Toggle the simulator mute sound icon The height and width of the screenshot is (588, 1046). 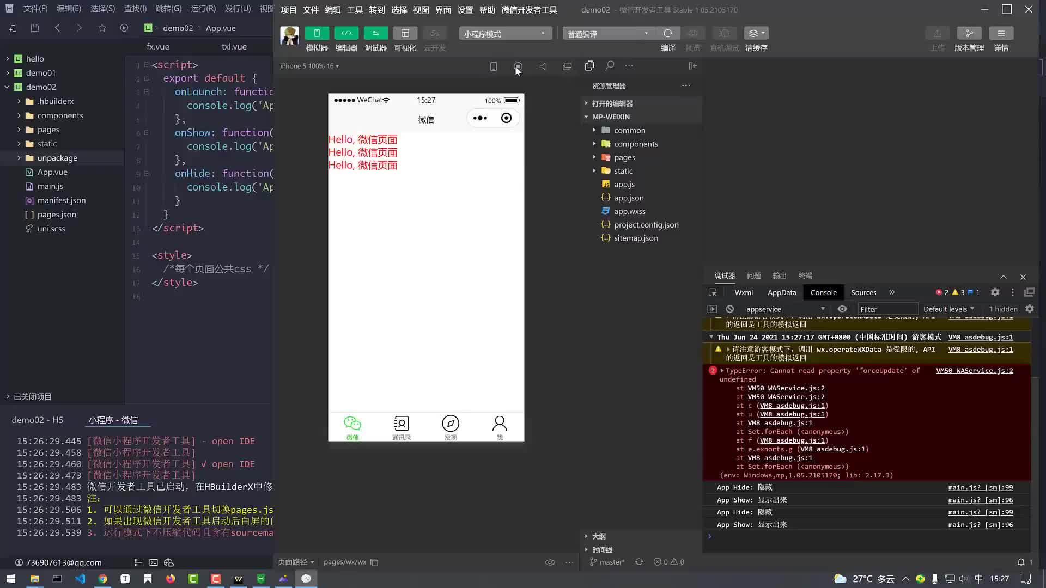[543, 66]
